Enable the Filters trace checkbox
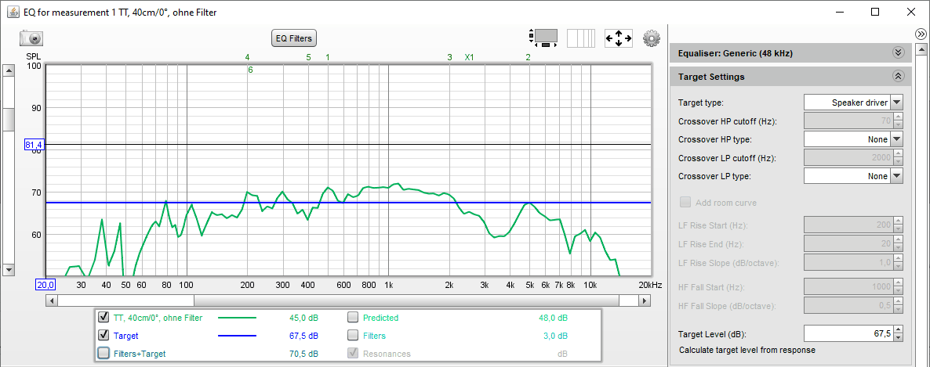This screenshot has width=930, height=367. coord(353,335)
